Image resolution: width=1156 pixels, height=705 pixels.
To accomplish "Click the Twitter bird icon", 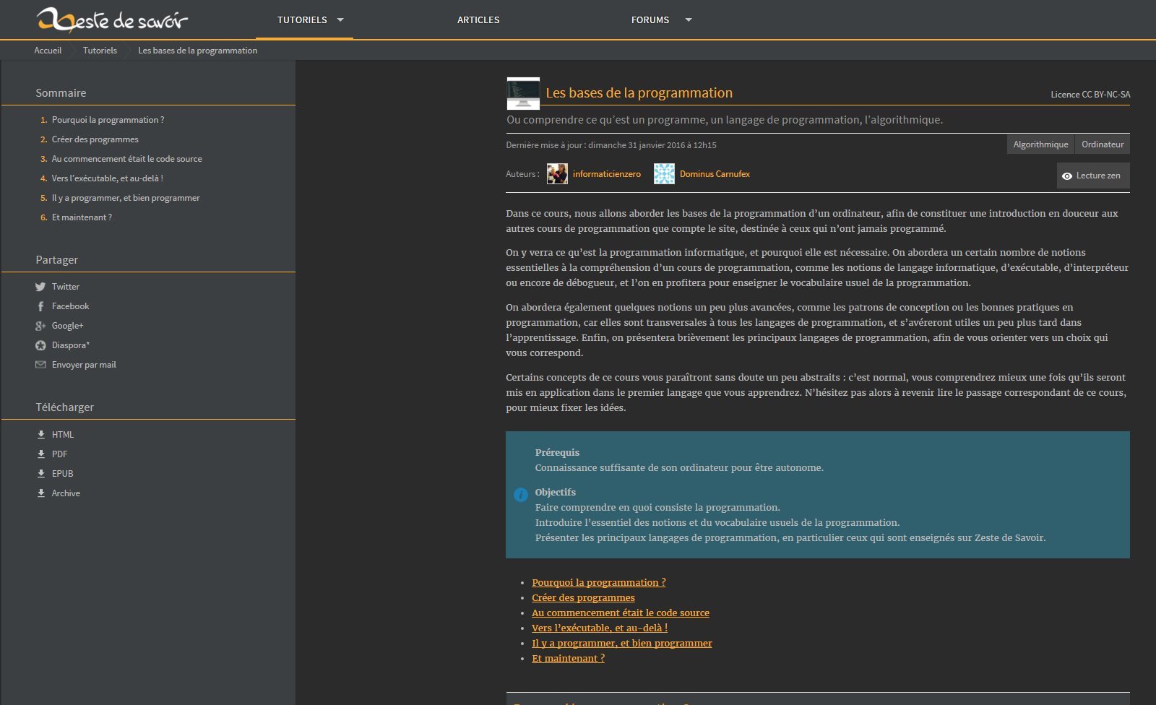I will pos(40,287).
